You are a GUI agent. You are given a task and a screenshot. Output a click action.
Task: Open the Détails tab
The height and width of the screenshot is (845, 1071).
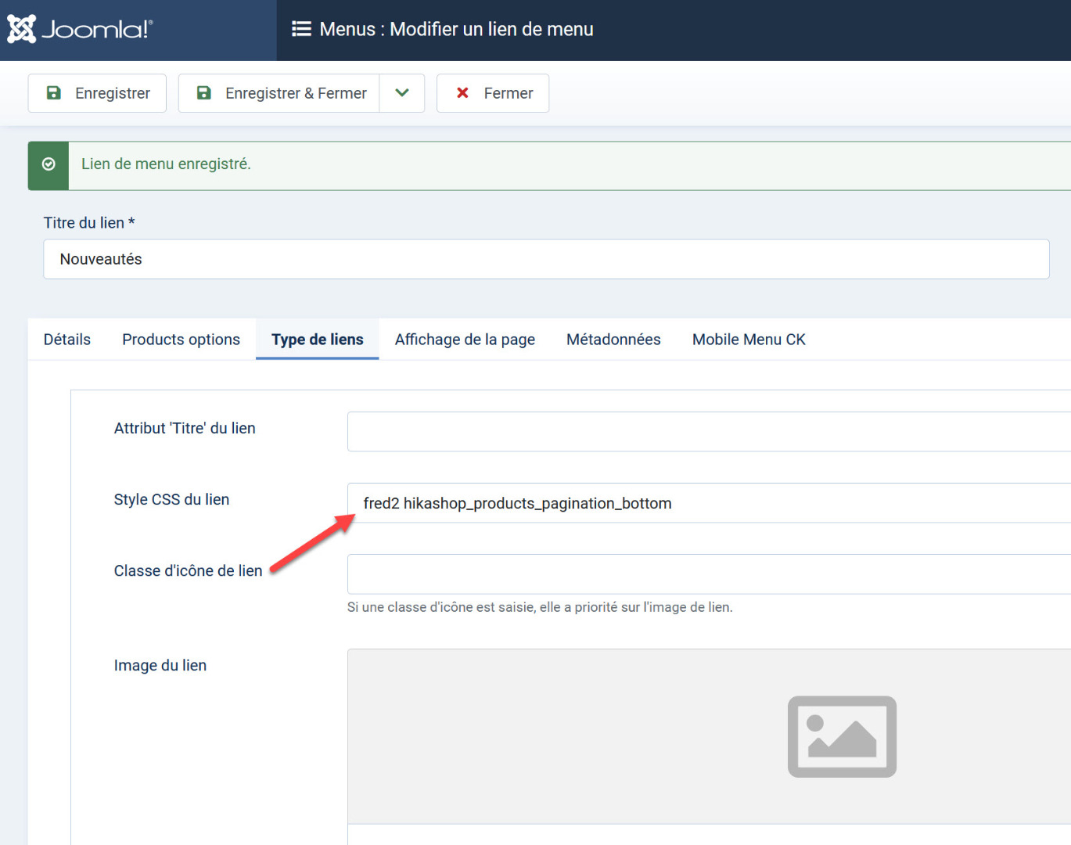[67, 340]
